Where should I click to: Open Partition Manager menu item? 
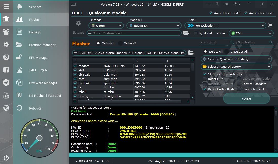pos(41,45)
